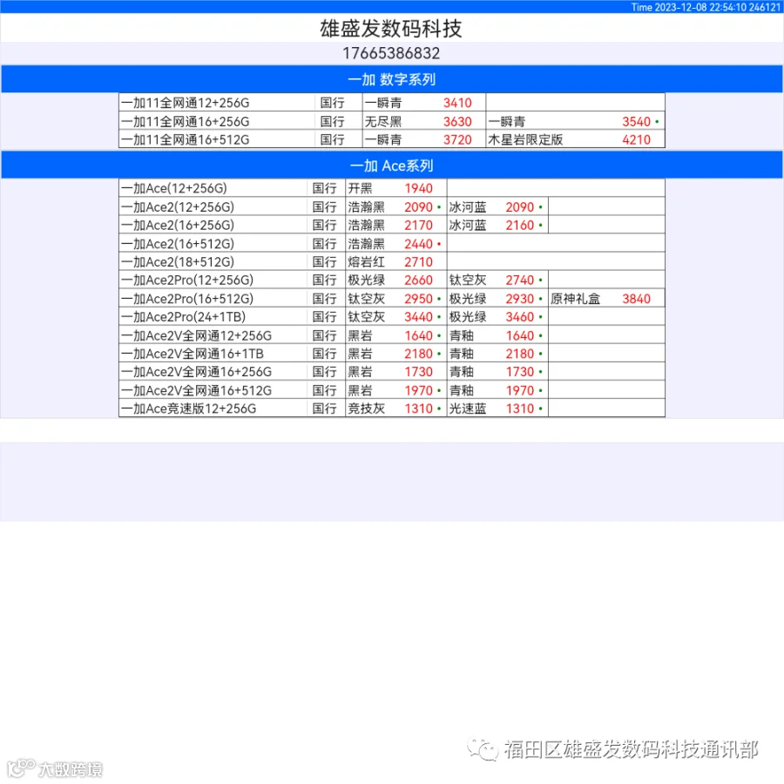784x784 pixels.
Task: Click the price 4210
Action: pos(636,139)
